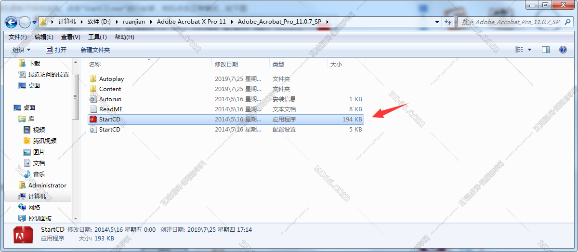Open the recent locations dropdown arrow

(35, 22)
